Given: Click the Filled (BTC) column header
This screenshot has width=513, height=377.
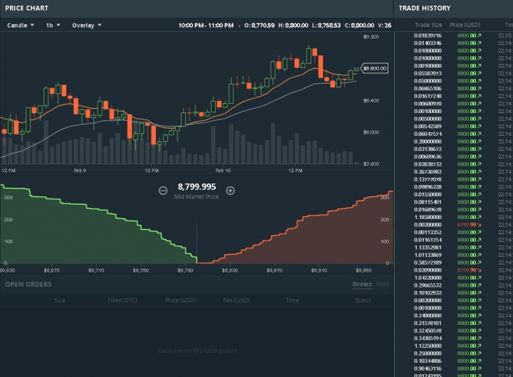Looking at the screenshot, I should pyautogui.click(x=123, y=300).
